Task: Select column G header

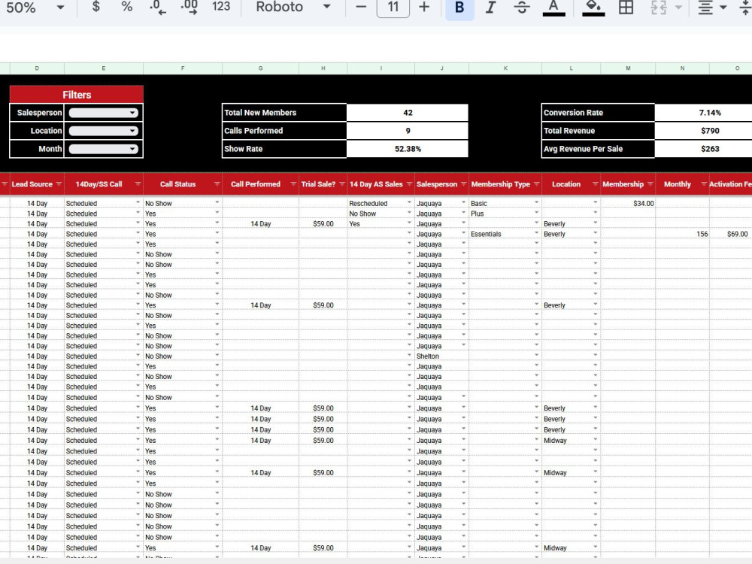Action: 260,68
